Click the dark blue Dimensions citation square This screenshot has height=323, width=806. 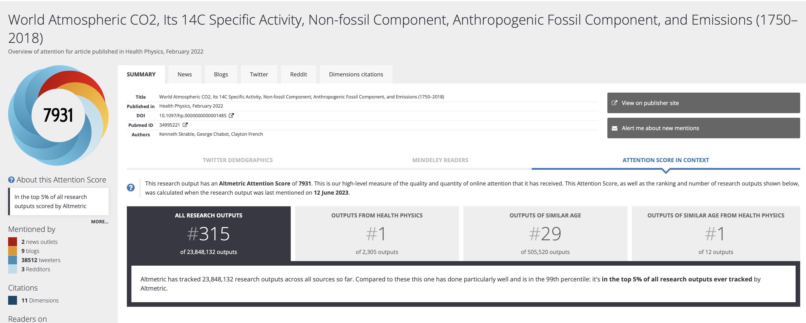tap(12, 300)
